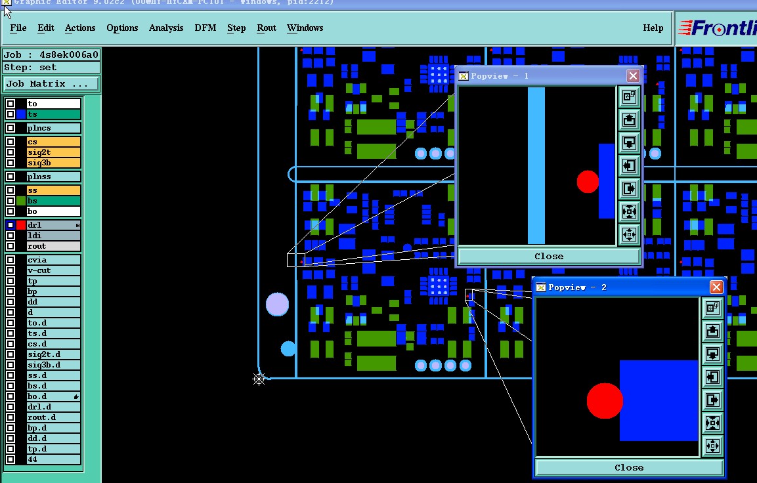The width and height of the screenshot is (757, 483).
Task: Toggle the 'bs' layer checkbox
Action: click(10, 201)
